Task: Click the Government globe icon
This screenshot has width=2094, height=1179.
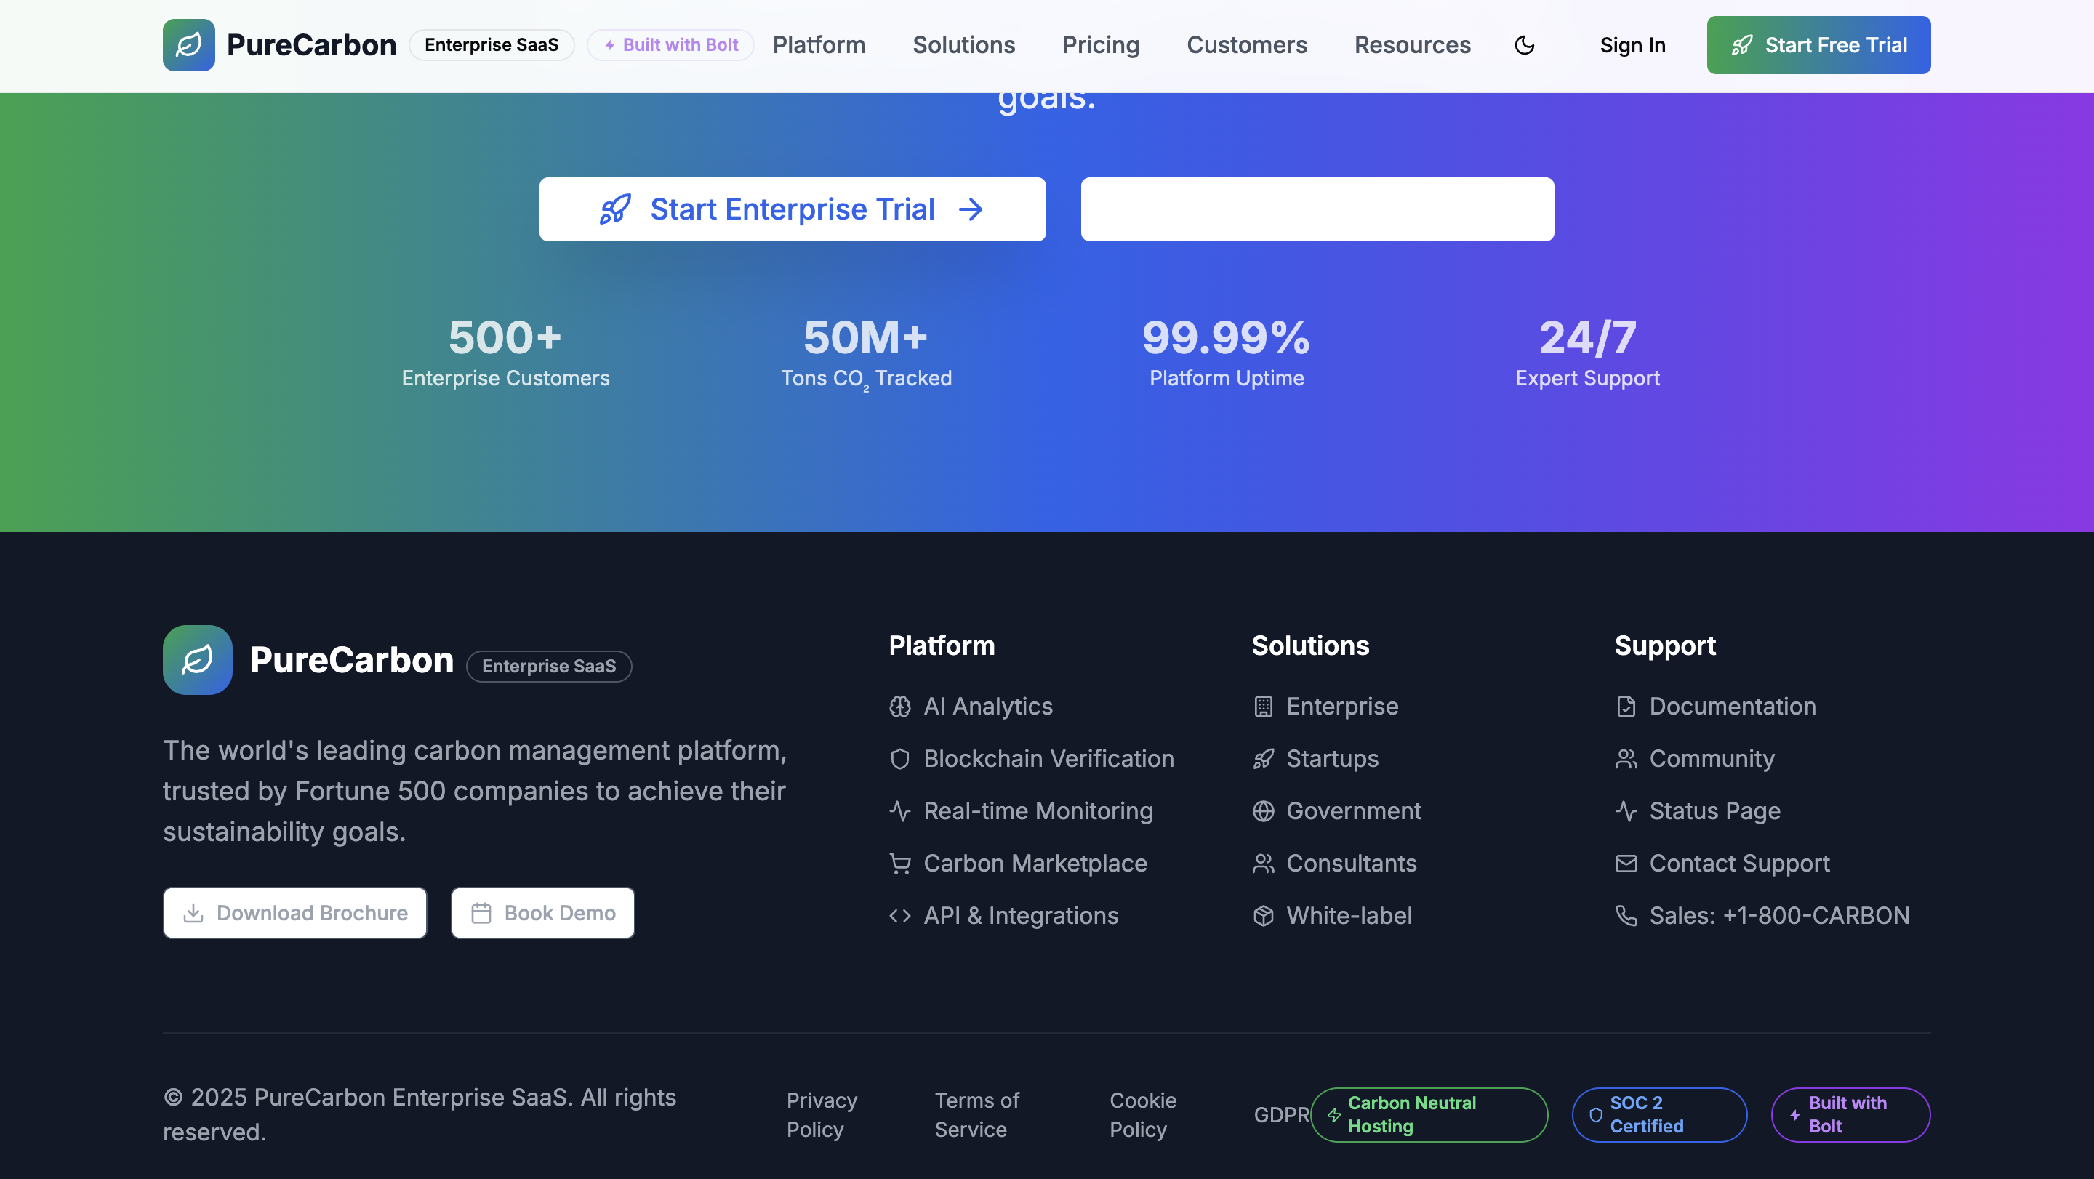Action: point(1262,811)
